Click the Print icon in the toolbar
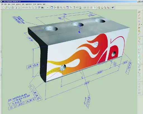The image size is (143, 114). pyautogui.click(x=13, y=8)
